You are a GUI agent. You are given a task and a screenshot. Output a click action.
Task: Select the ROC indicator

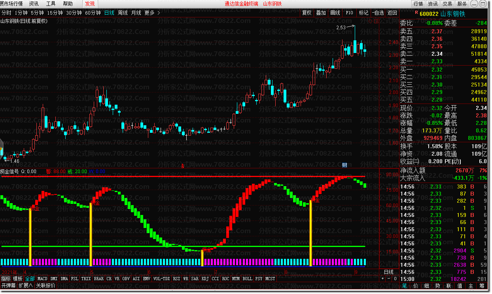pos(225,279)
